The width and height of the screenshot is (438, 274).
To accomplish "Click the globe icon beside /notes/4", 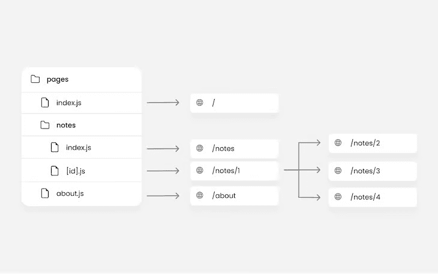I will (x=338, y=196).
